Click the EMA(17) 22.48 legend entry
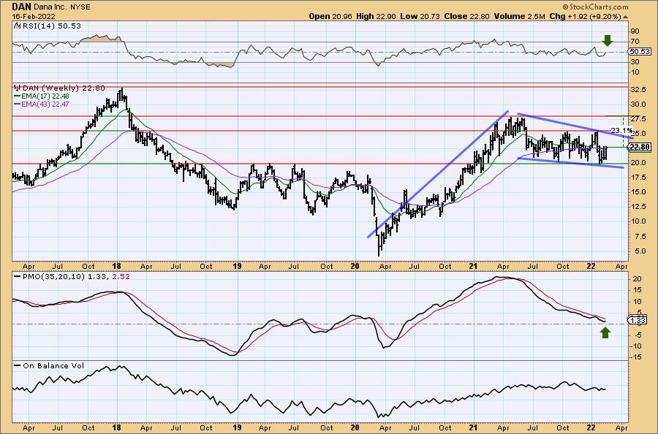 point(45,96)
